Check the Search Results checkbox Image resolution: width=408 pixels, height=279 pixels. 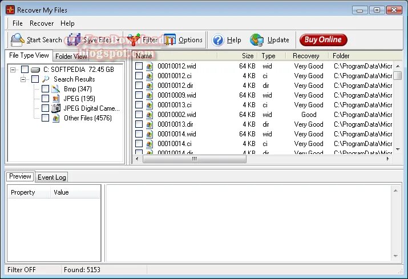point(35,79)
